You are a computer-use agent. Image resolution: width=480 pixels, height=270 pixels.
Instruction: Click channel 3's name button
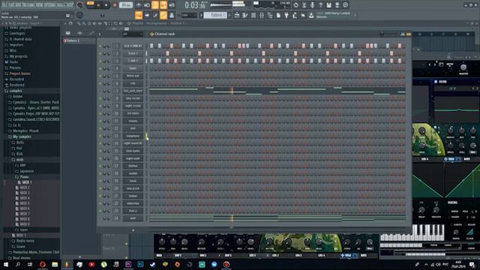pyautogui.click(x=133, y=61)
